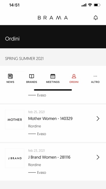Tap the Altro three-dots icon
The height and width of the screenshot is (189, 106).
95,76
